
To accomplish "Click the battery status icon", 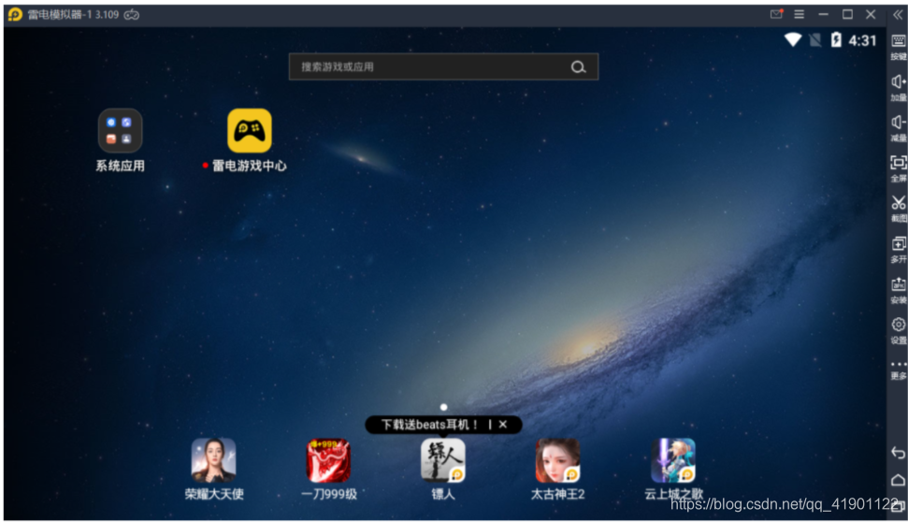I will (836, 40).
